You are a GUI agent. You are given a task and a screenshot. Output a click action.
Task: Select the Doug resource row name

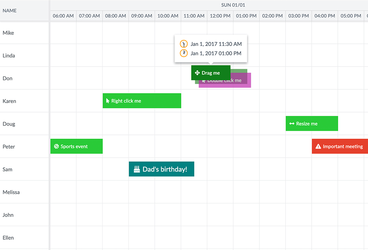[x=9, y=124]
